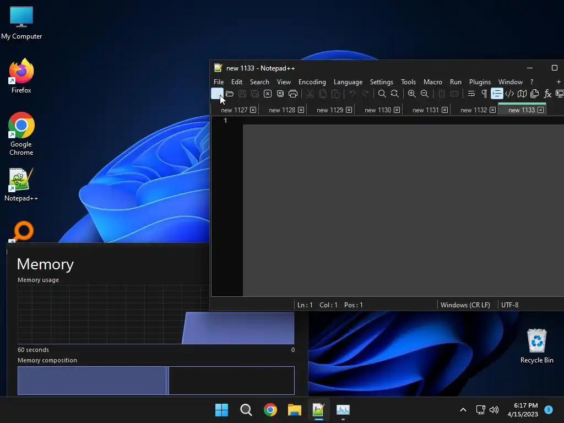Click the + button in menu bar

(558, 82)
